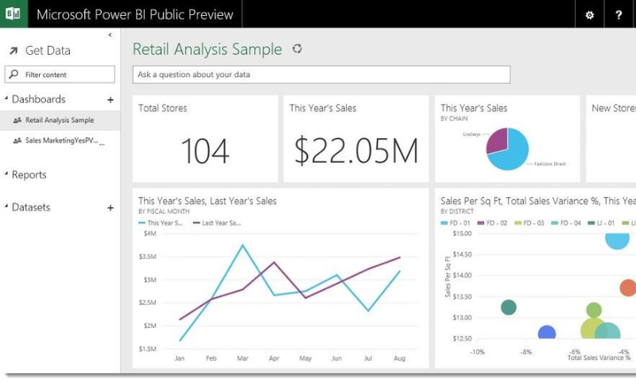Screen dimensions: 636x382
Task: Click Last Year Sales legend swatch
Action: tap(196, 223)
